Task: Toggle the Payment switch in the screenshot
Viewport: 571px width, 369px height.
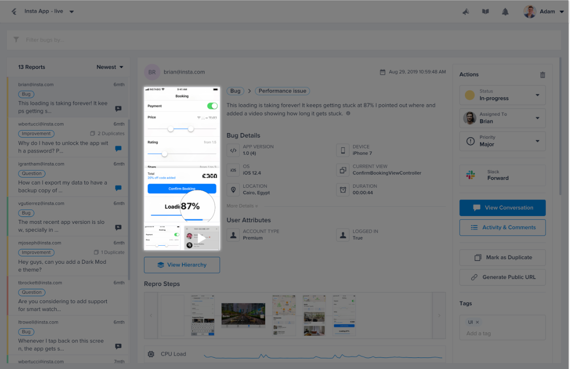Action: point(212,106)
